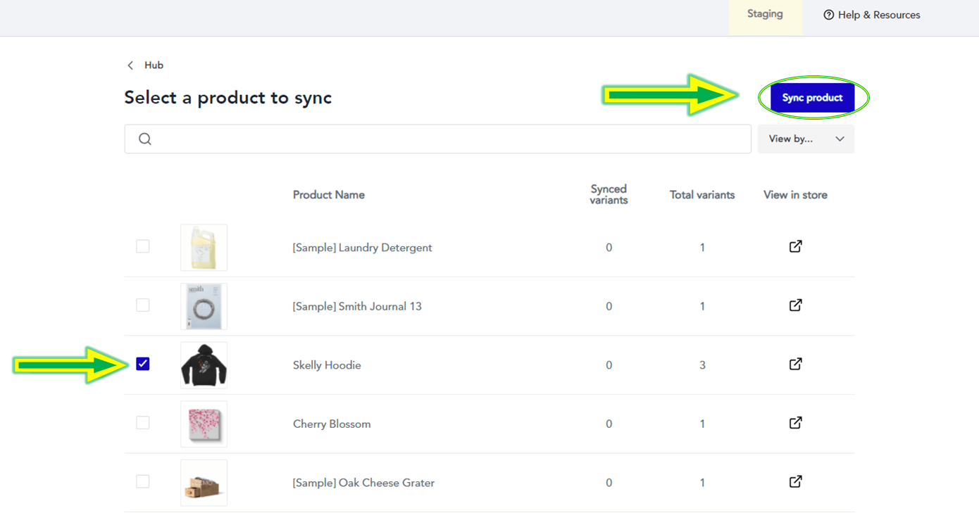This screenshot has height=513, width=979.
Task: Select the Skelly Hoodie product image
Action: tap(204, 365)
